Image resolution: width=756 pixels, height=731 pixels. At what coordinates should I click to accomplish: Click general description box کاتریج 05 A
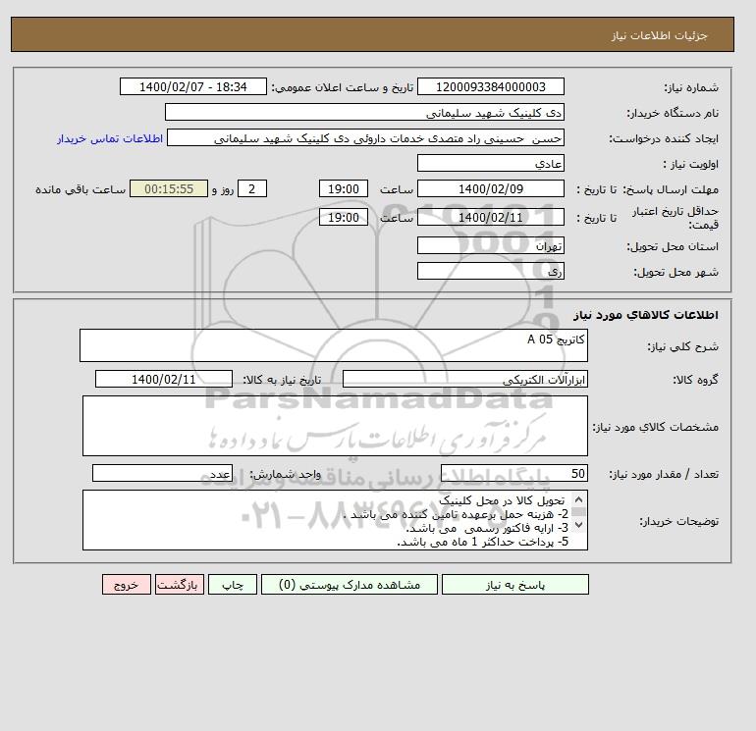[x=334, y=345]
